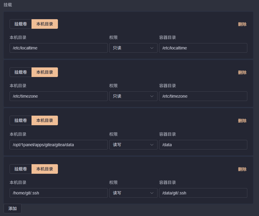The width and height of the screenshot is (259, 216).
Task: Switch the gitea data mount to 挂载卷
Action: tap(21, 120)
